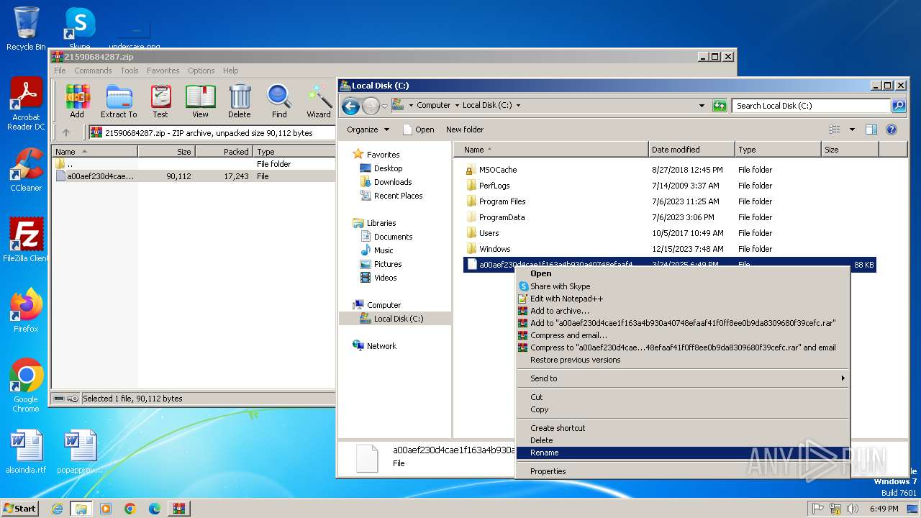Sort WinRAR list by the Packed column
Screen dimensions: 921x518
coord(224,152)
